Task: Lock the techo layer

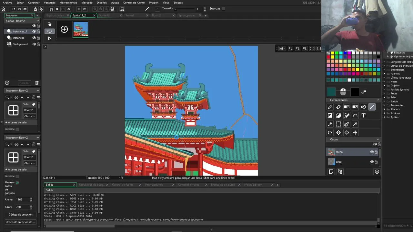Action: pyautogui.click(x=376, y=152)
